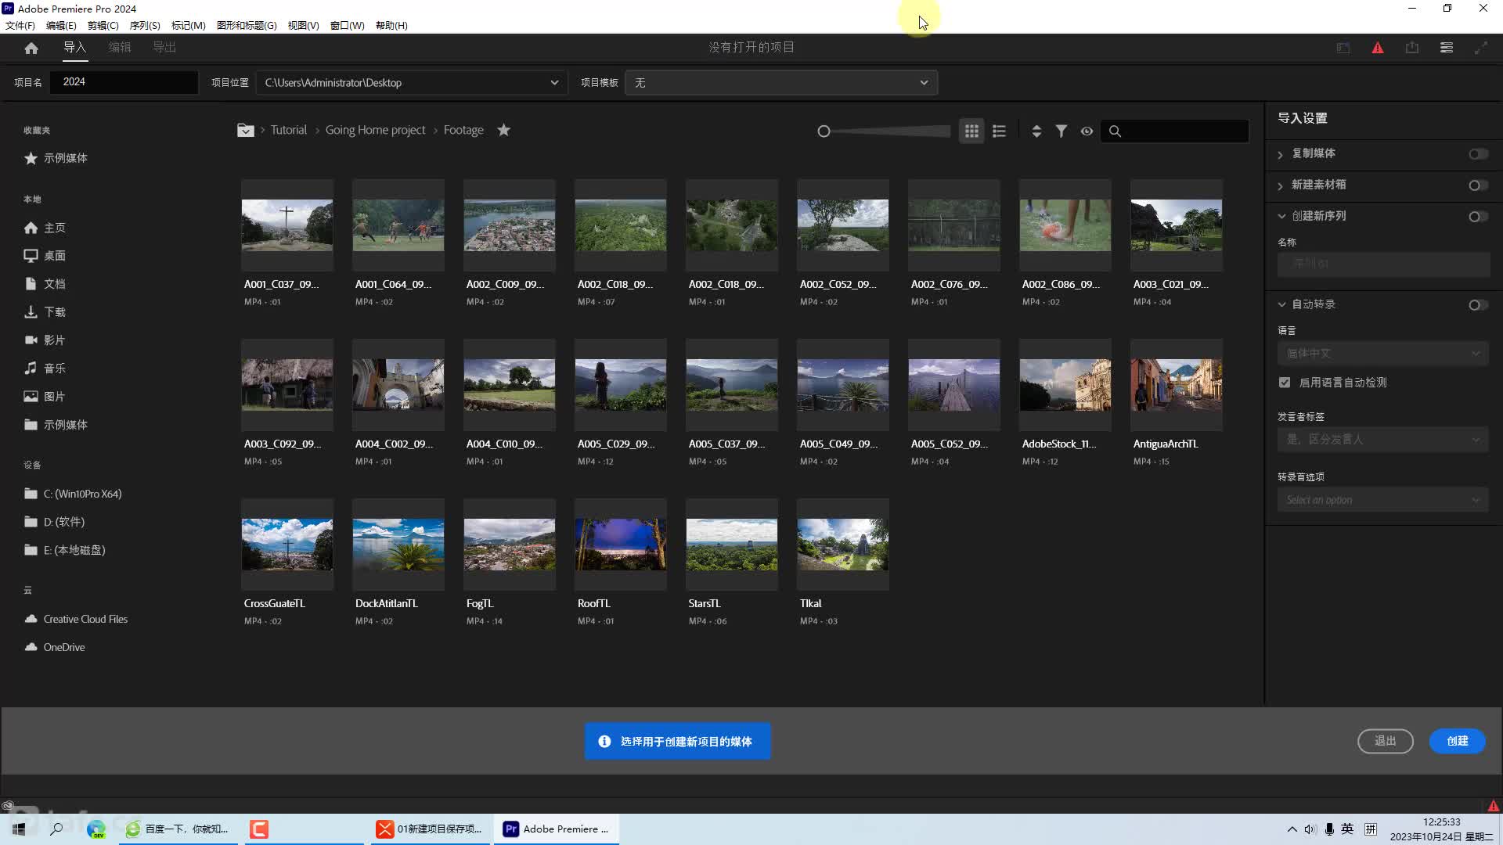Image resolution: width=1503 pixels, height=845 pixels.
Task: Click the 创建 button
Action: [1457, 741]
